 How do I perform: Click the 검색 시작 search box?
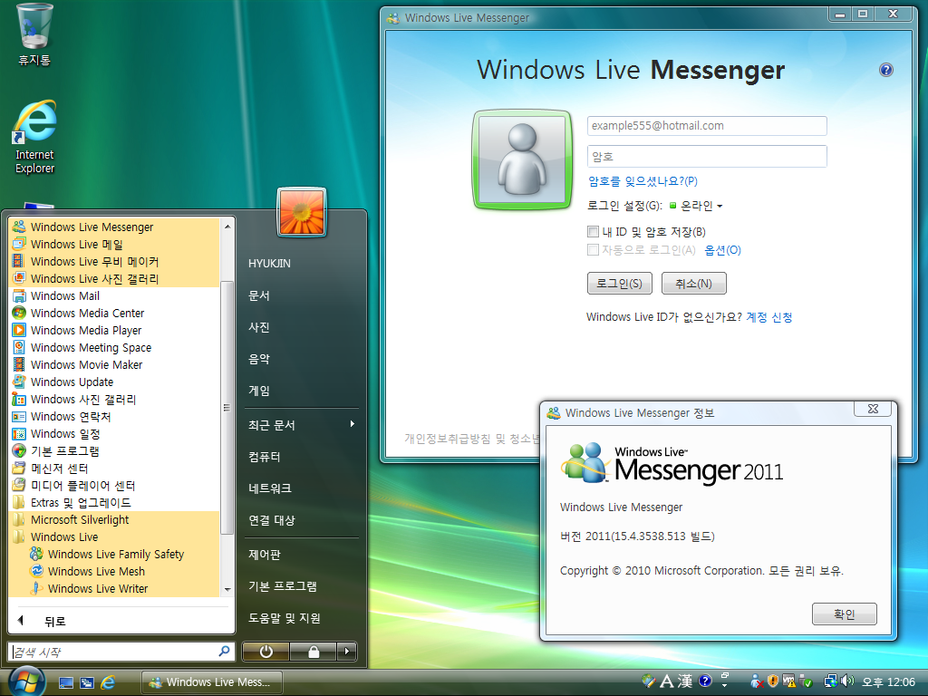tap(121, 652)
